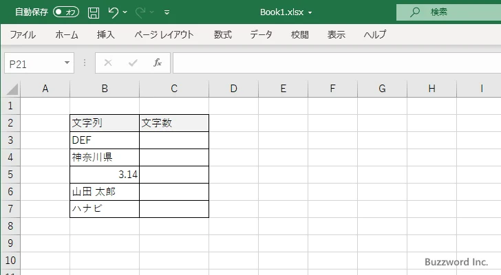Click cell containing 神奈川県
The image size is (501, 275).
[105, 157]
